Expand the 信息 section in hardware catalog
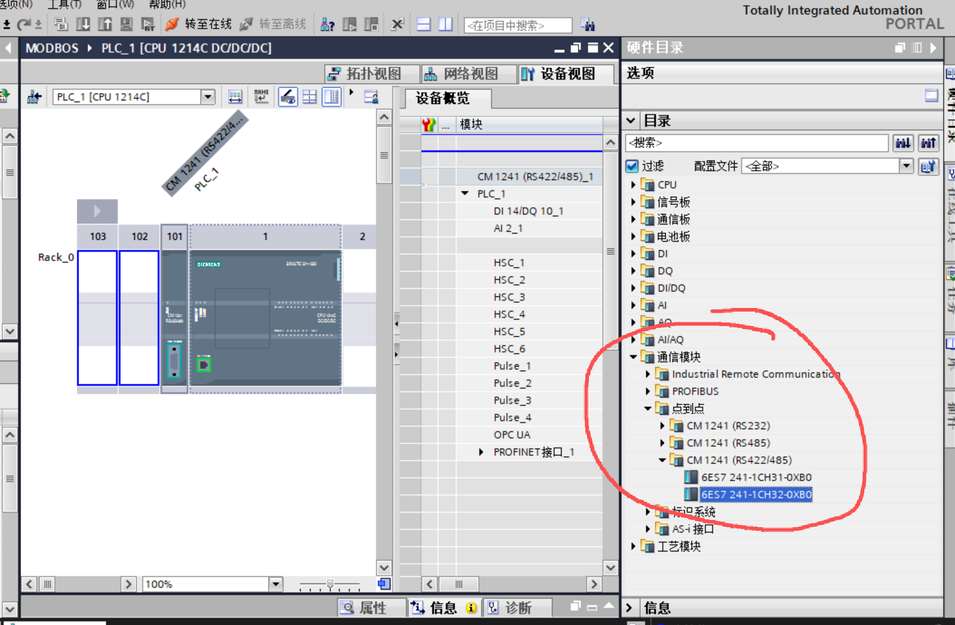 click(x=629, y=607)
